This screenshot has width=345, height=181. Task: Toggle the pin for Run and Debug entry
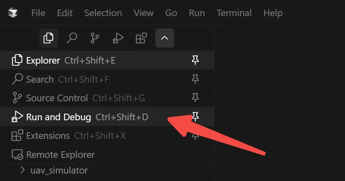pyautogui.click(x=195, y=117)
